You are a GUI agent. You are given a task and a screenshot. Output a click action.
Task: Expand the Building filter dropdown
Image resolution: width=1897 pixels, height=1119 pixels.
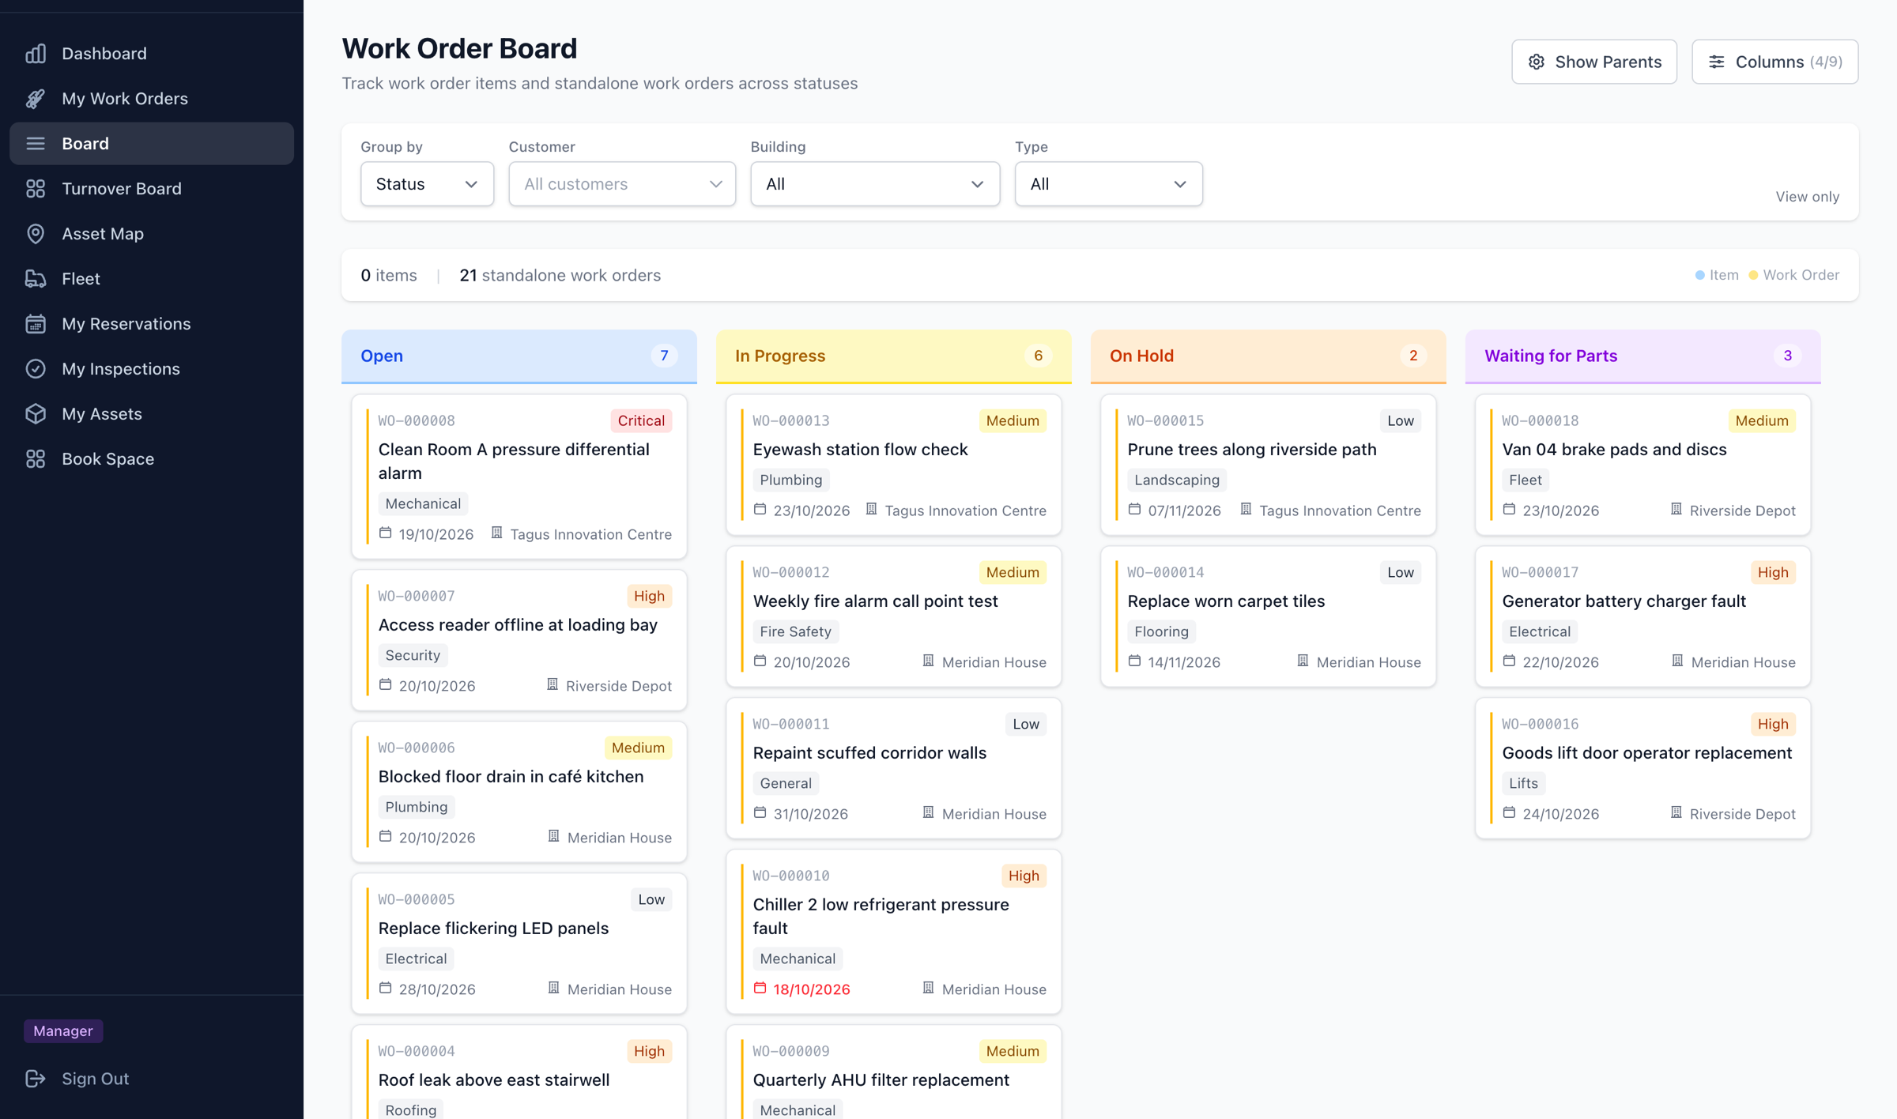[x=875, y=184]
